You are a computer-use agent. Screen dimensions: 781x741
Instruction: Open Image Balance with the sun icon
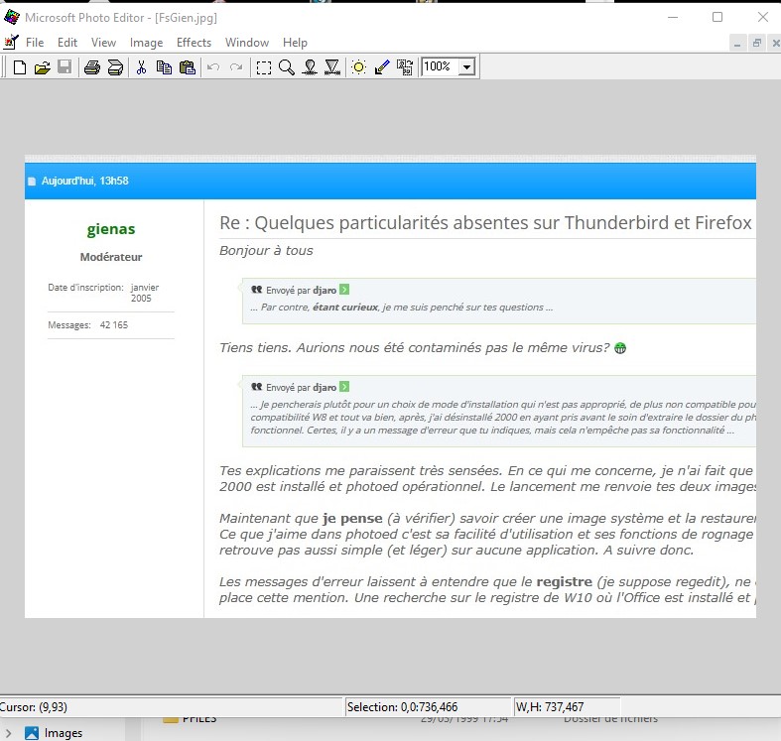tap(358, 67)
